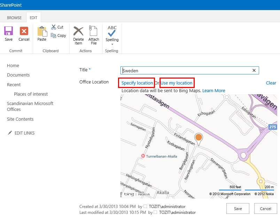Viewport: 280px width, 217px height.
Task: Open the Learn More link
Action: [x=213, y=90]
